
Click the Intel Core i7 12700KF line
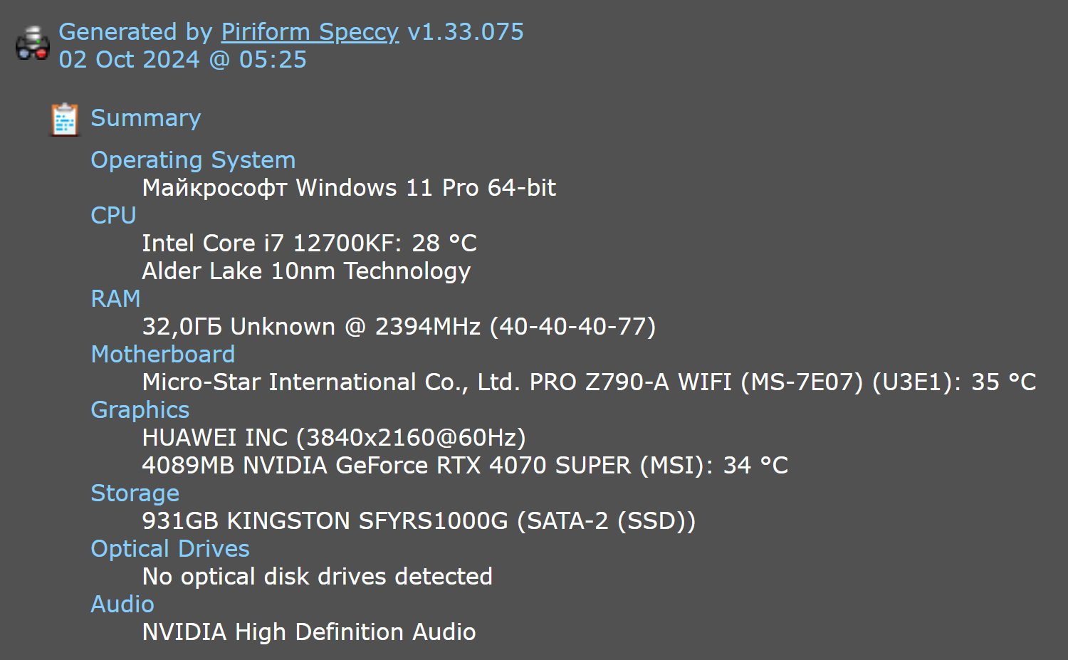coord(309,243)
